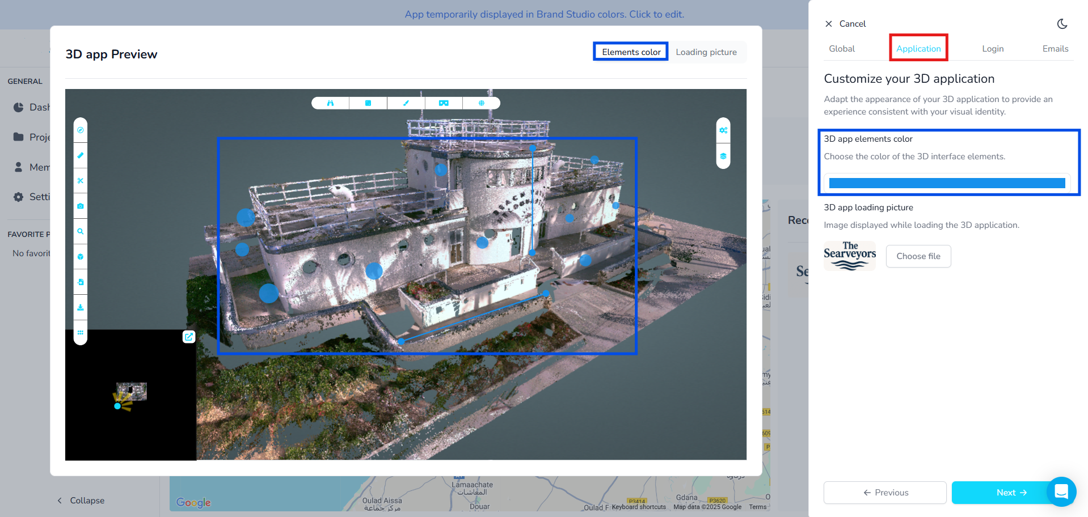Expand the minimap with pop-out icon
The width and height of the screenshot is (1088, 517).
[x=189, y=337]
